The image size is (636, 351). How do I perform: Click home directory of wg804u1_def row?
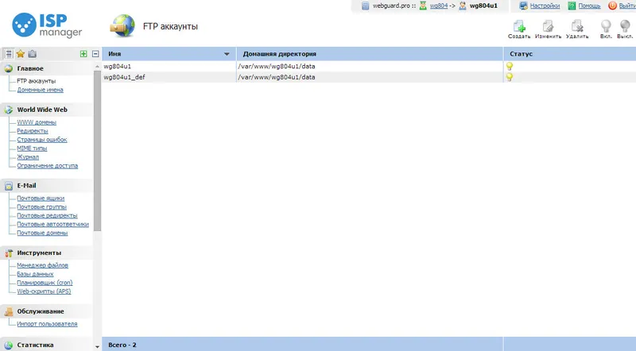277,77
